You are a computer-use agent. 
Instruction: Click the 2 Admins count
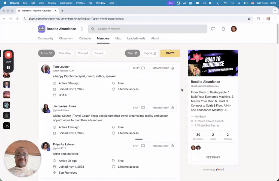pos(228,137)
